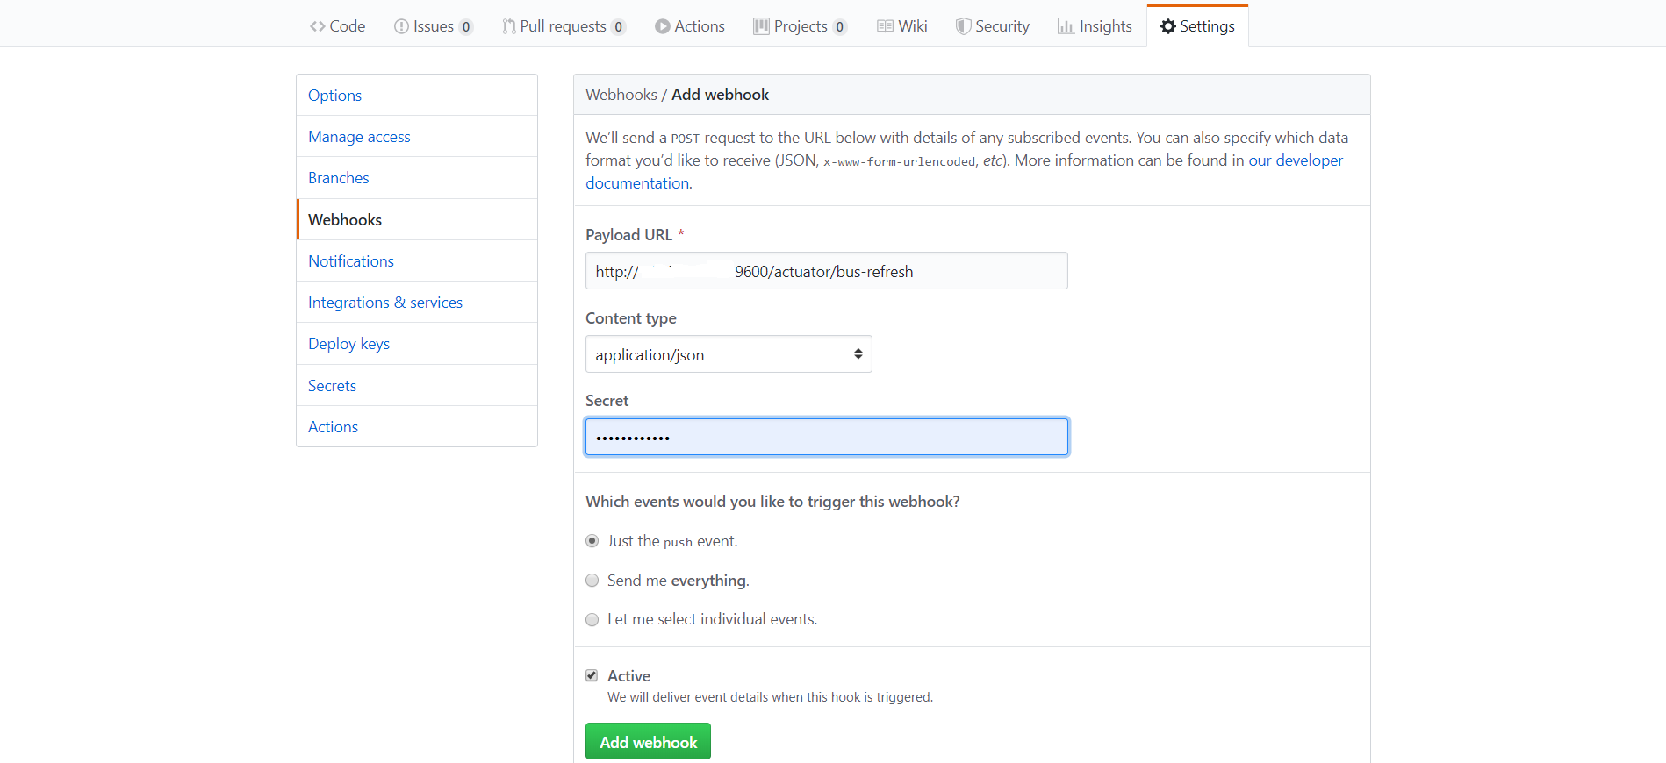Open the Wiki tab

tap(902, 26)
